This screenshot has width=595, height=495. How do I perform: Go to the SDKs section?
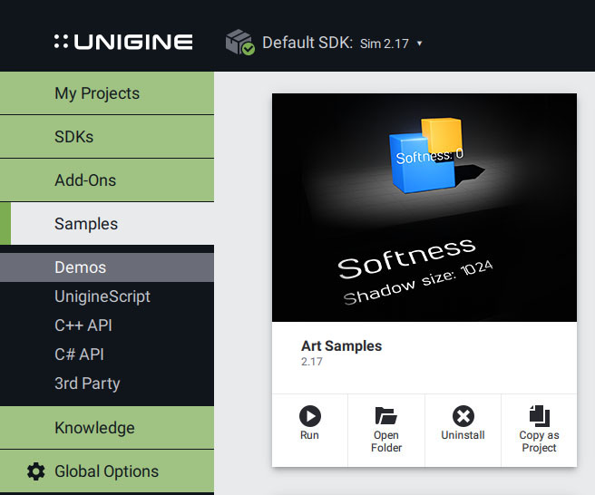tap(74, 137)
